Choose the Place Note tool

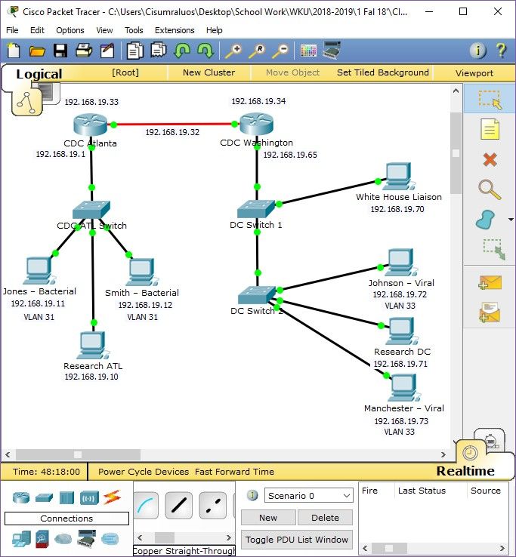pos(490,129)
